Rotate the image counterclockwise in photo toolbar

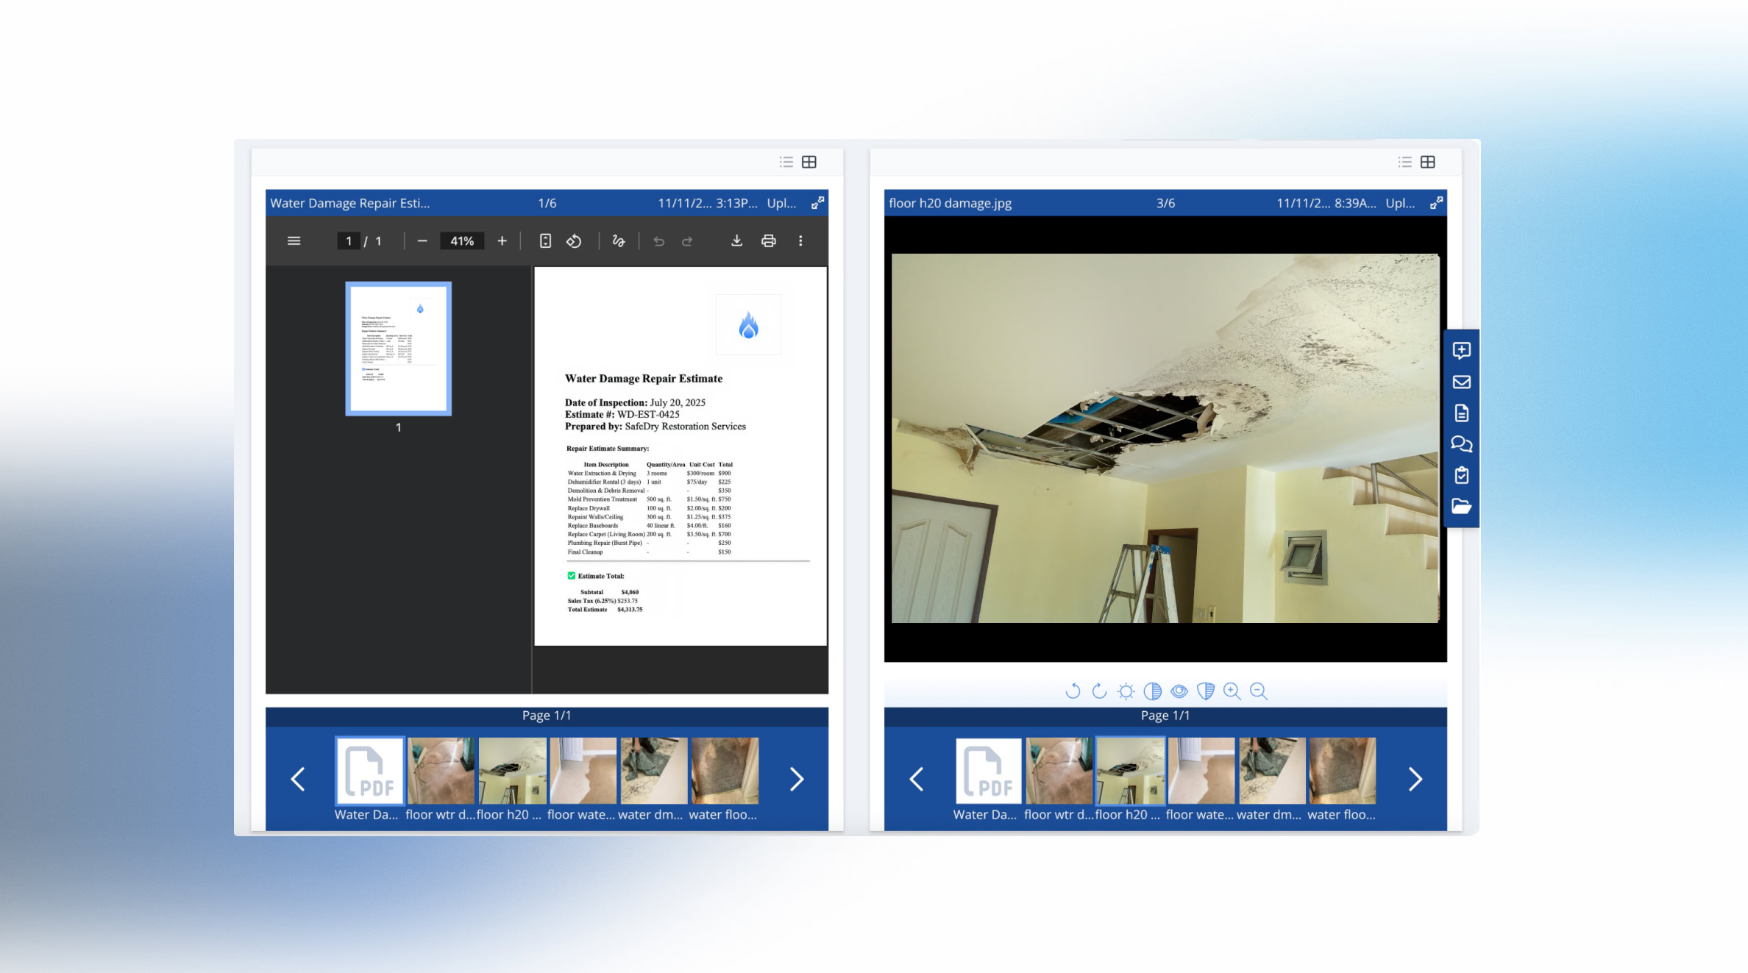tap(1073, 691)
